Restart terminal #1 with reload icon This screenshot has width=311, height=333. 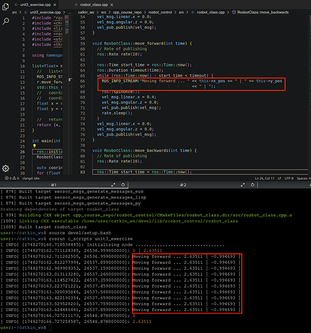(x=123, y=184)
